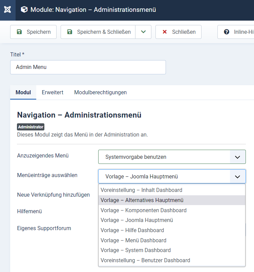Click the Joomla logo icon
Image resolution: width=254 pixels, height=272 pixels.
[x=7, y=10]
